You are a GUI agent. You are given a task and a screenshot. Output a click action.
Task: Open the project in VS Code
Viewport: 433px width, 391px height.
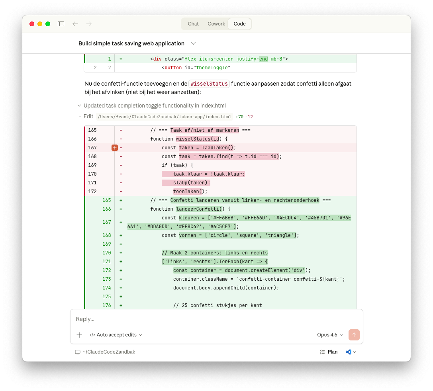click(x=348, y=352)
